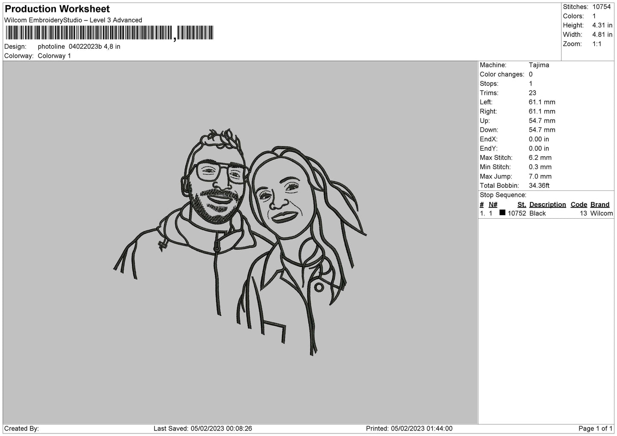Image resolution: width=617 pixels, height=436 pixels.
Task: Click the Total Bobbin value 34.36ft
Action: tap(539, 186)
